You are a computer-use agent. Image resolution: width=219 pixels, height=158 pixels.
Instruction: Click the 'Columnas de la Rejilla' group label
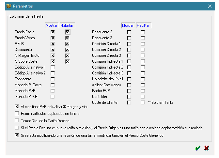pyautogui.click(x=26, y=16)
